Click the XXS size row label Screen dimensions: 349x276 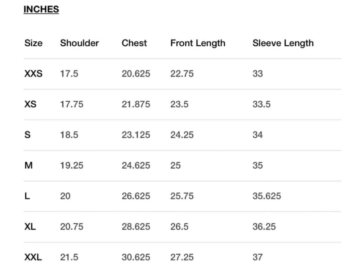pyautogui.click(x=33, y=74)
